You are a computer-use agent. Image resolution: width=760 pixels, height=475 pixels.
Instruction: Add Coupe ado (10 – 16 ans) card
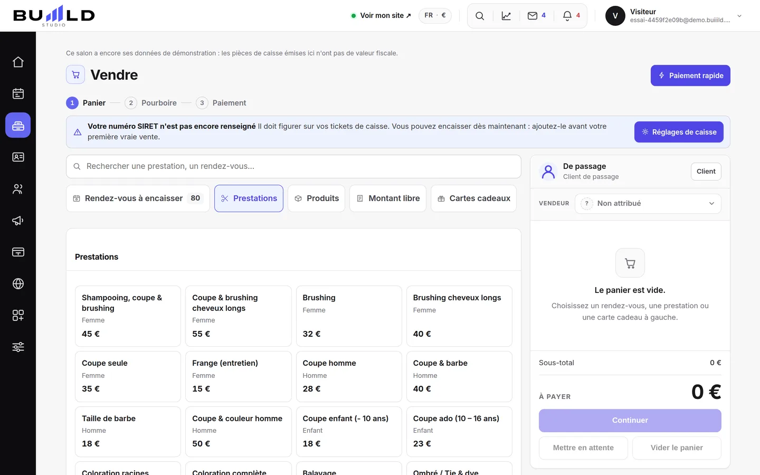pyautogui.click(x=459, y=432)
